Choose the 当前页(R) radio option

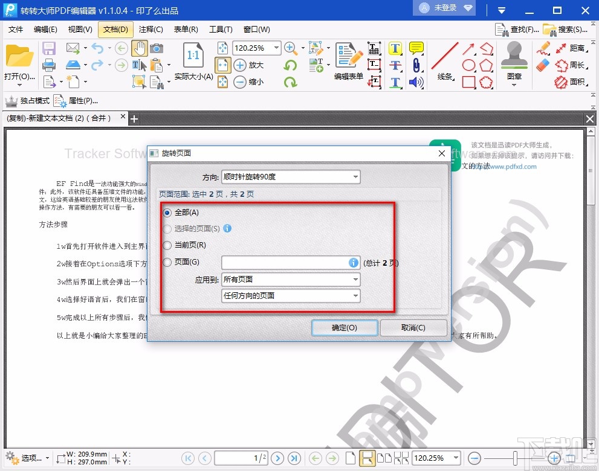point(167,245)
